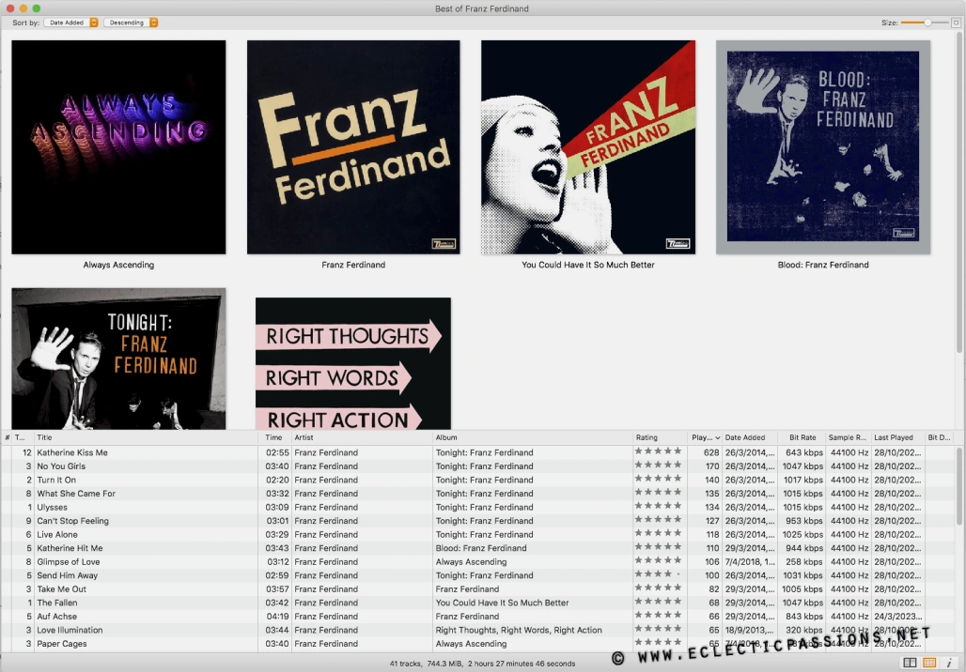This screenshot has height=672, width=966.
Task: Click the Bit Rate column header
Action: click(802, 437)
